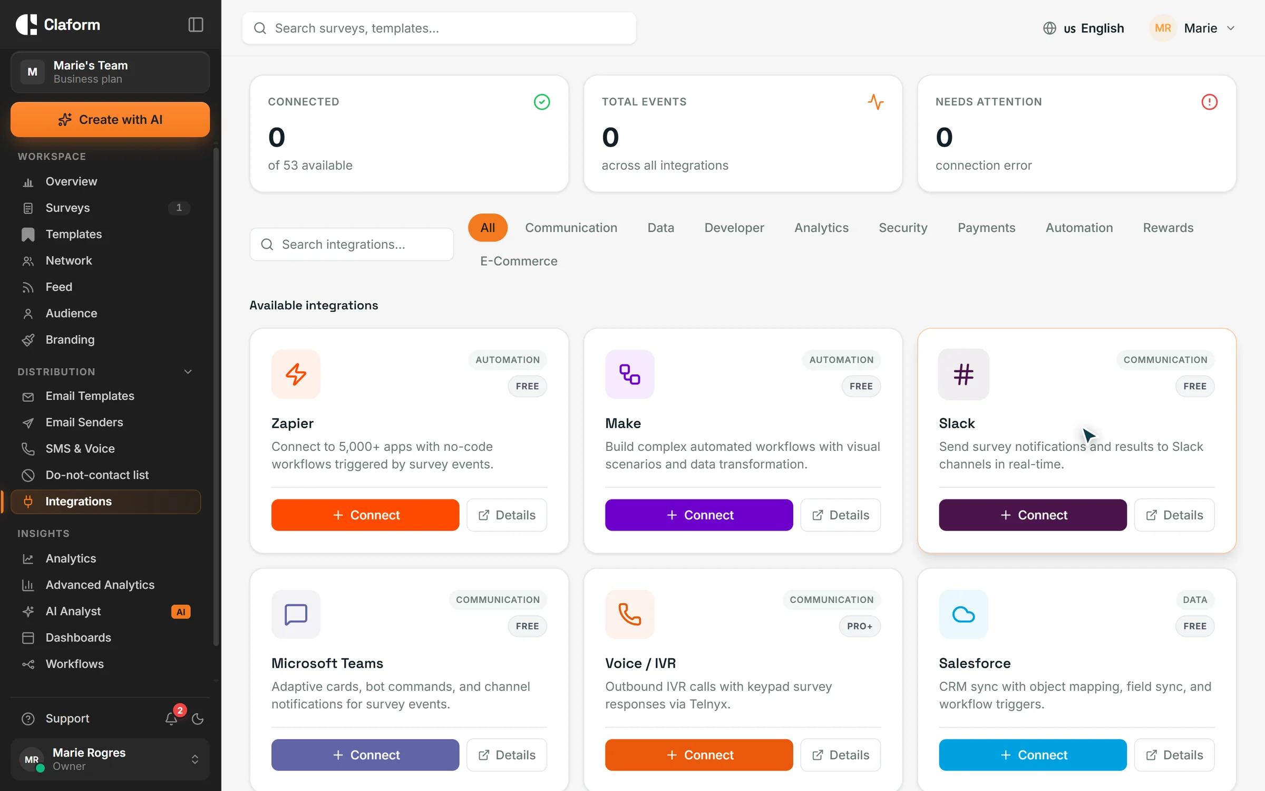Connect the Slack integration
Image resolution: width=1265 pixels, height=791 pixels.
click(1033, 515)
